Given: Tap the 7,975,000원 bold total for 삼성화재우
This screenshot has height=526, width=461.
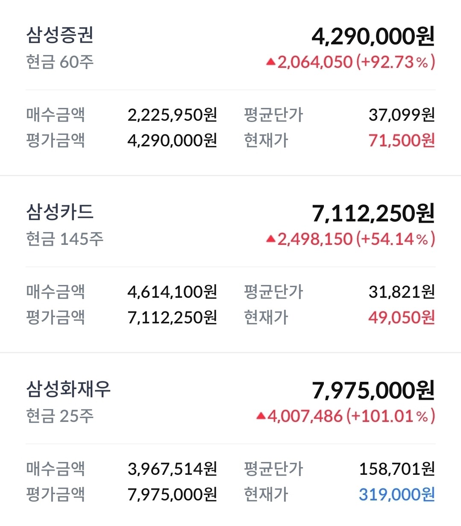Looking at the screenshot, I should point(373,390).
